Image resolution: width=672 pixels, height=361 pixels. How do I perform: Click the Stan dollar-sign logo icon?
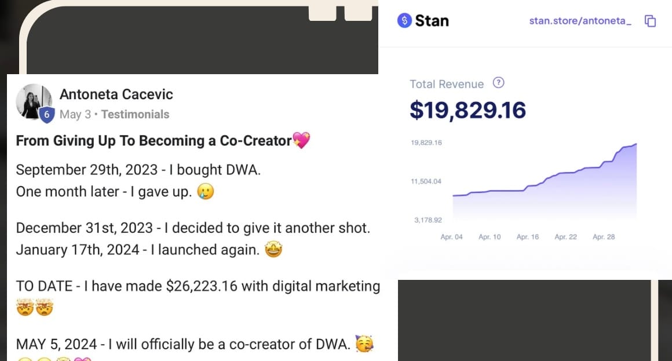pyautogui.click(x=404, y=21)
